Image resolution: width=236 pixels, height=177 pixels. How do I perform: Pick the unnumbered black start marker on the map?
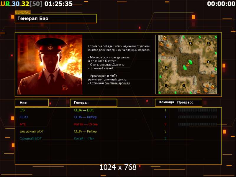(166, 86)
